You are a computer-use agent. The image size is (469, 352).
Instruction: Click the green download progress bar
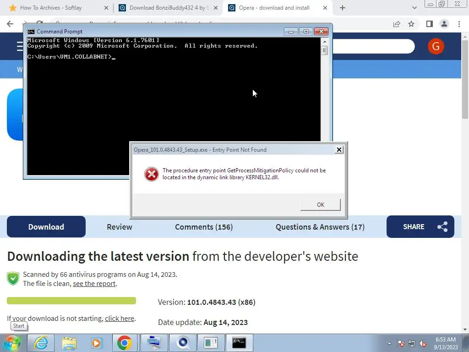(71, 301)
